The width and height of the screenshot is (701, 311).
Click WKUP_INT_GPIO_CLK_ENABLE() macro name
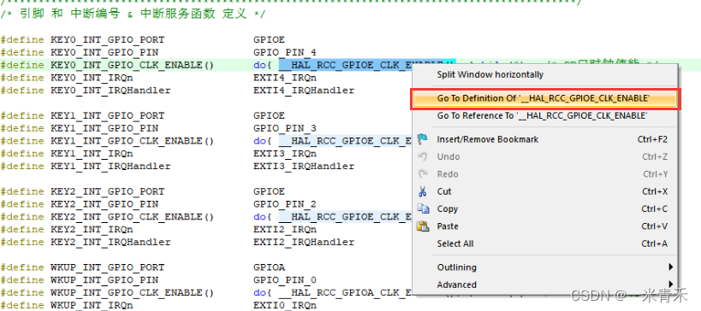(133, 293)
